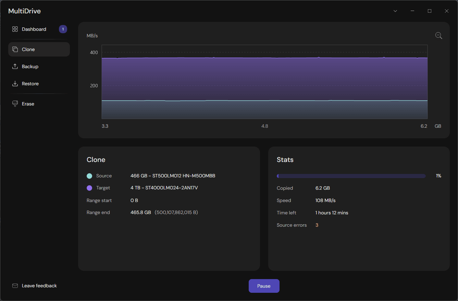Image resolution: width=458 pixels, height=301 pixels.
Task: Click the MultiDrive app title
Action: click(x=24, y=11)
